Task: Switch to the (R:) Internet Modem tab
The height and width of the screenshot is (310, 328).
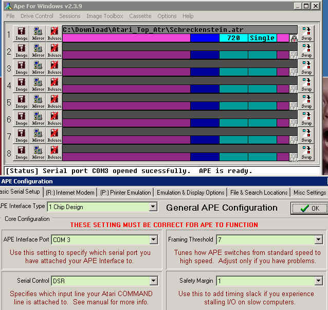Action: click(70, 193)
